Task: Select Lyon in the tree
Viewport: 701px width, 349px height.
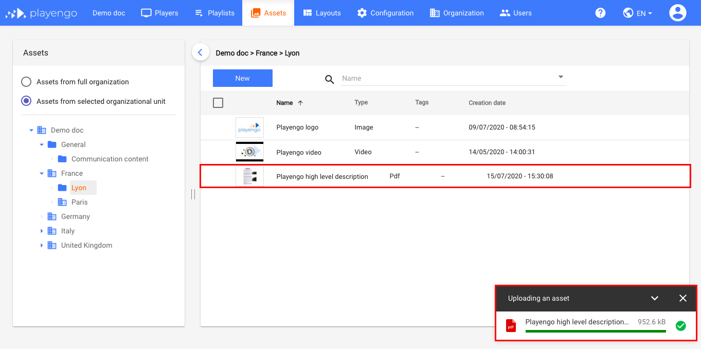Action: tap(79, 188)
